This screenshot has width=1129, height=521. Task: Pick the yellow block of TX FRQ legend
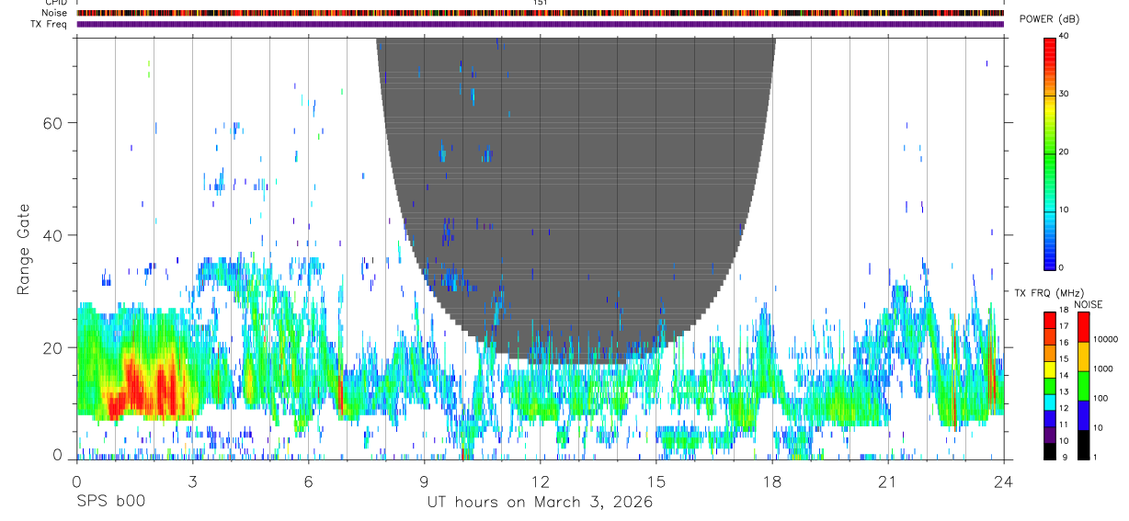(x=1049, y=369)
